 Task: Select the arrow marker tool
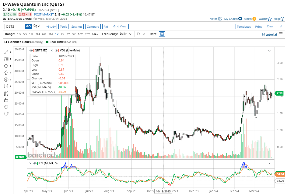coord(6,73)
